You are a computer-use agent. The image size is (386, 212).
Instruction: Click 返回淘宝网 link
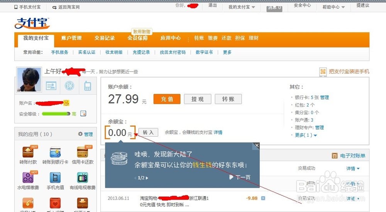69,7
